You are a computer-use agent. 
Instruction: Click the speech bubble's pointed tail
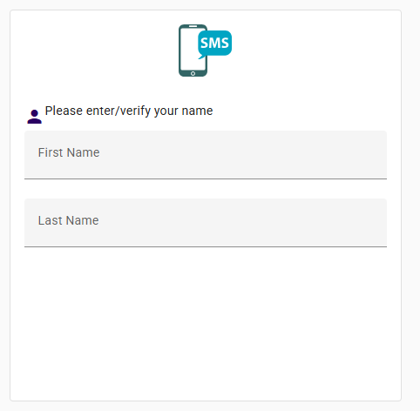(x=201, y=57)
